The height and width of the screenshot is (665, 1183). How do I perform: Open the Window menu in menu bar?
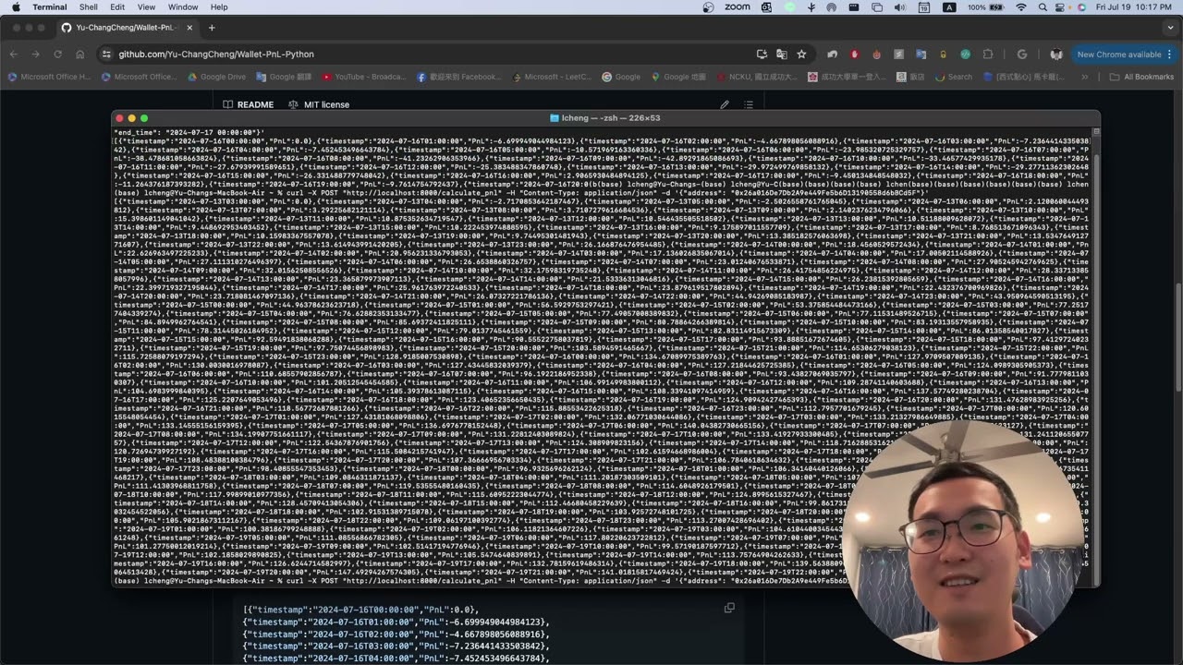click(x=183, y=7)
